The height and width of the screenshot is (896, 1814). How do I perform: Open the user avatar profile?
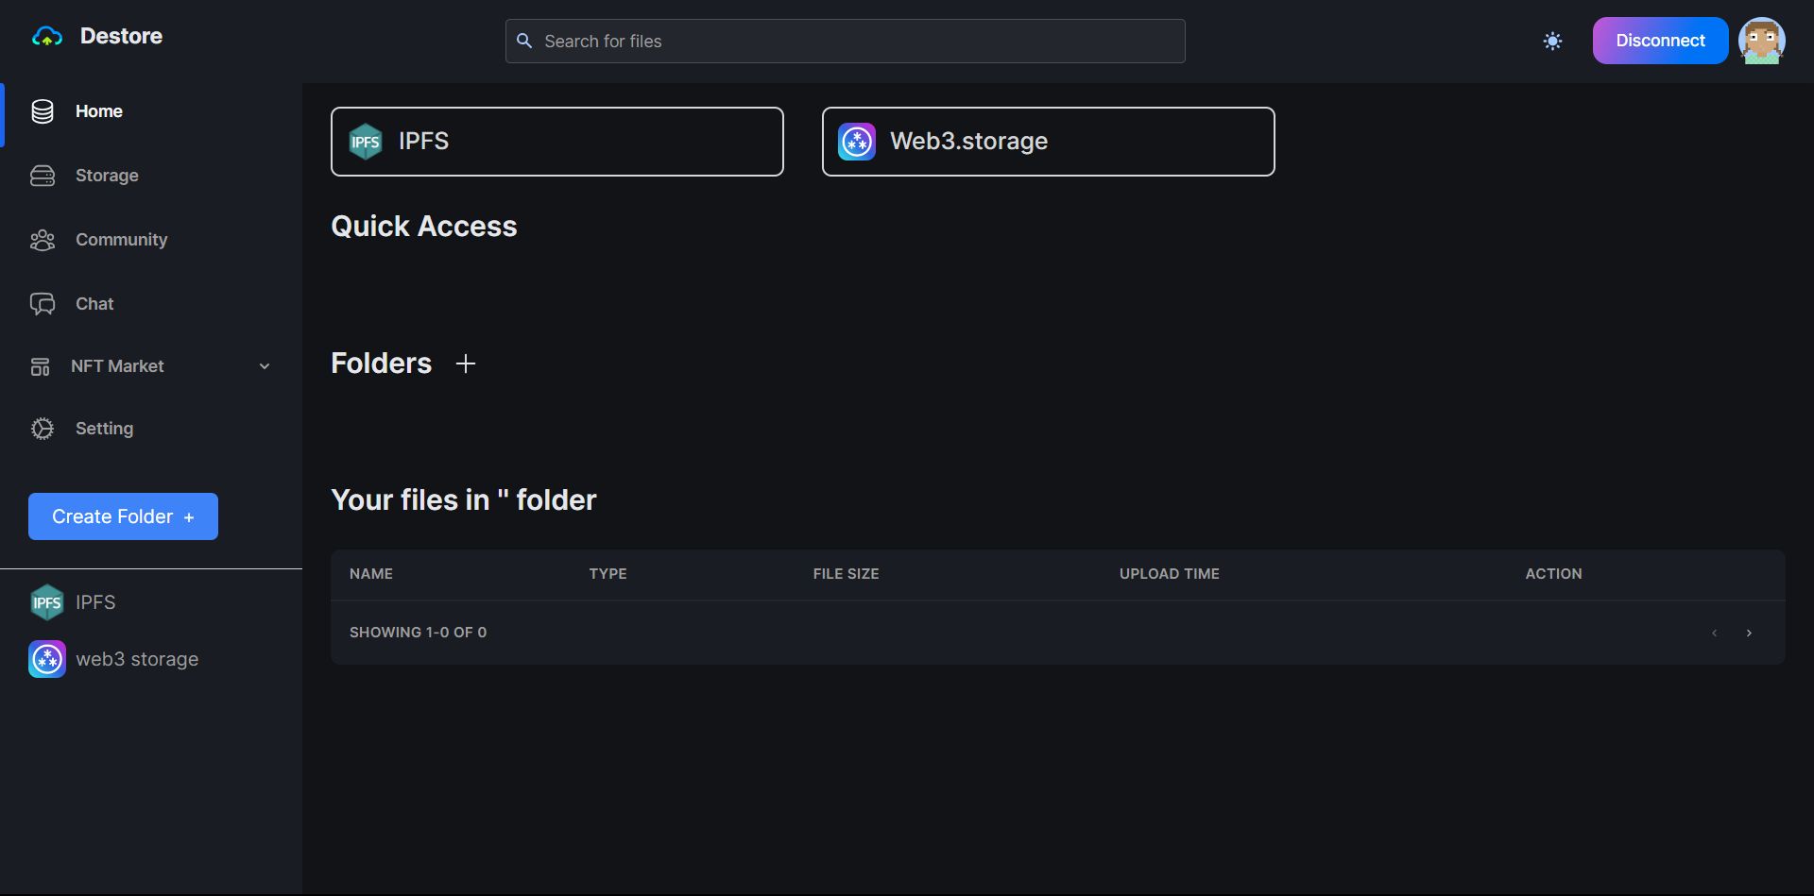(1762, 41)
